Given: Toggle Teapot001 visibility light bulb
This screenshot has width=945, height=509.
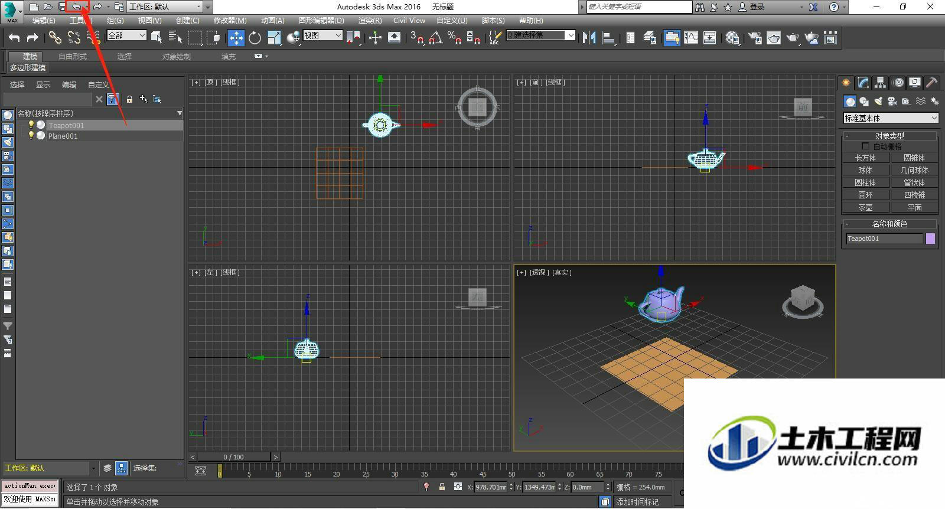Looking at the screenshot, I should (x=31, y=125).
